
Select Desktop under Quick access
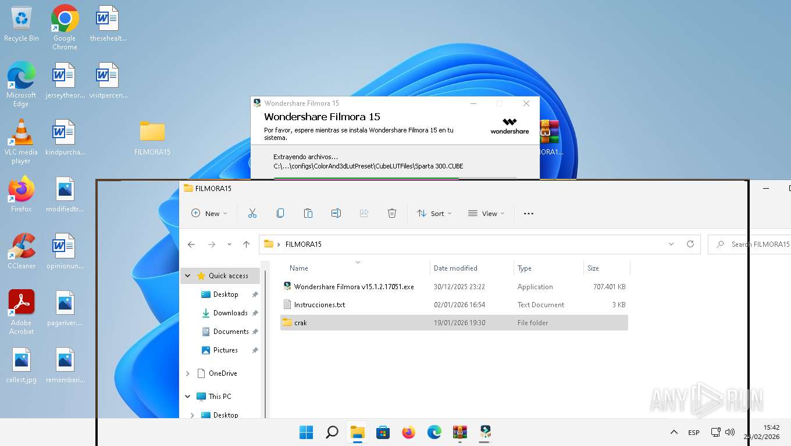pos(226,294)
